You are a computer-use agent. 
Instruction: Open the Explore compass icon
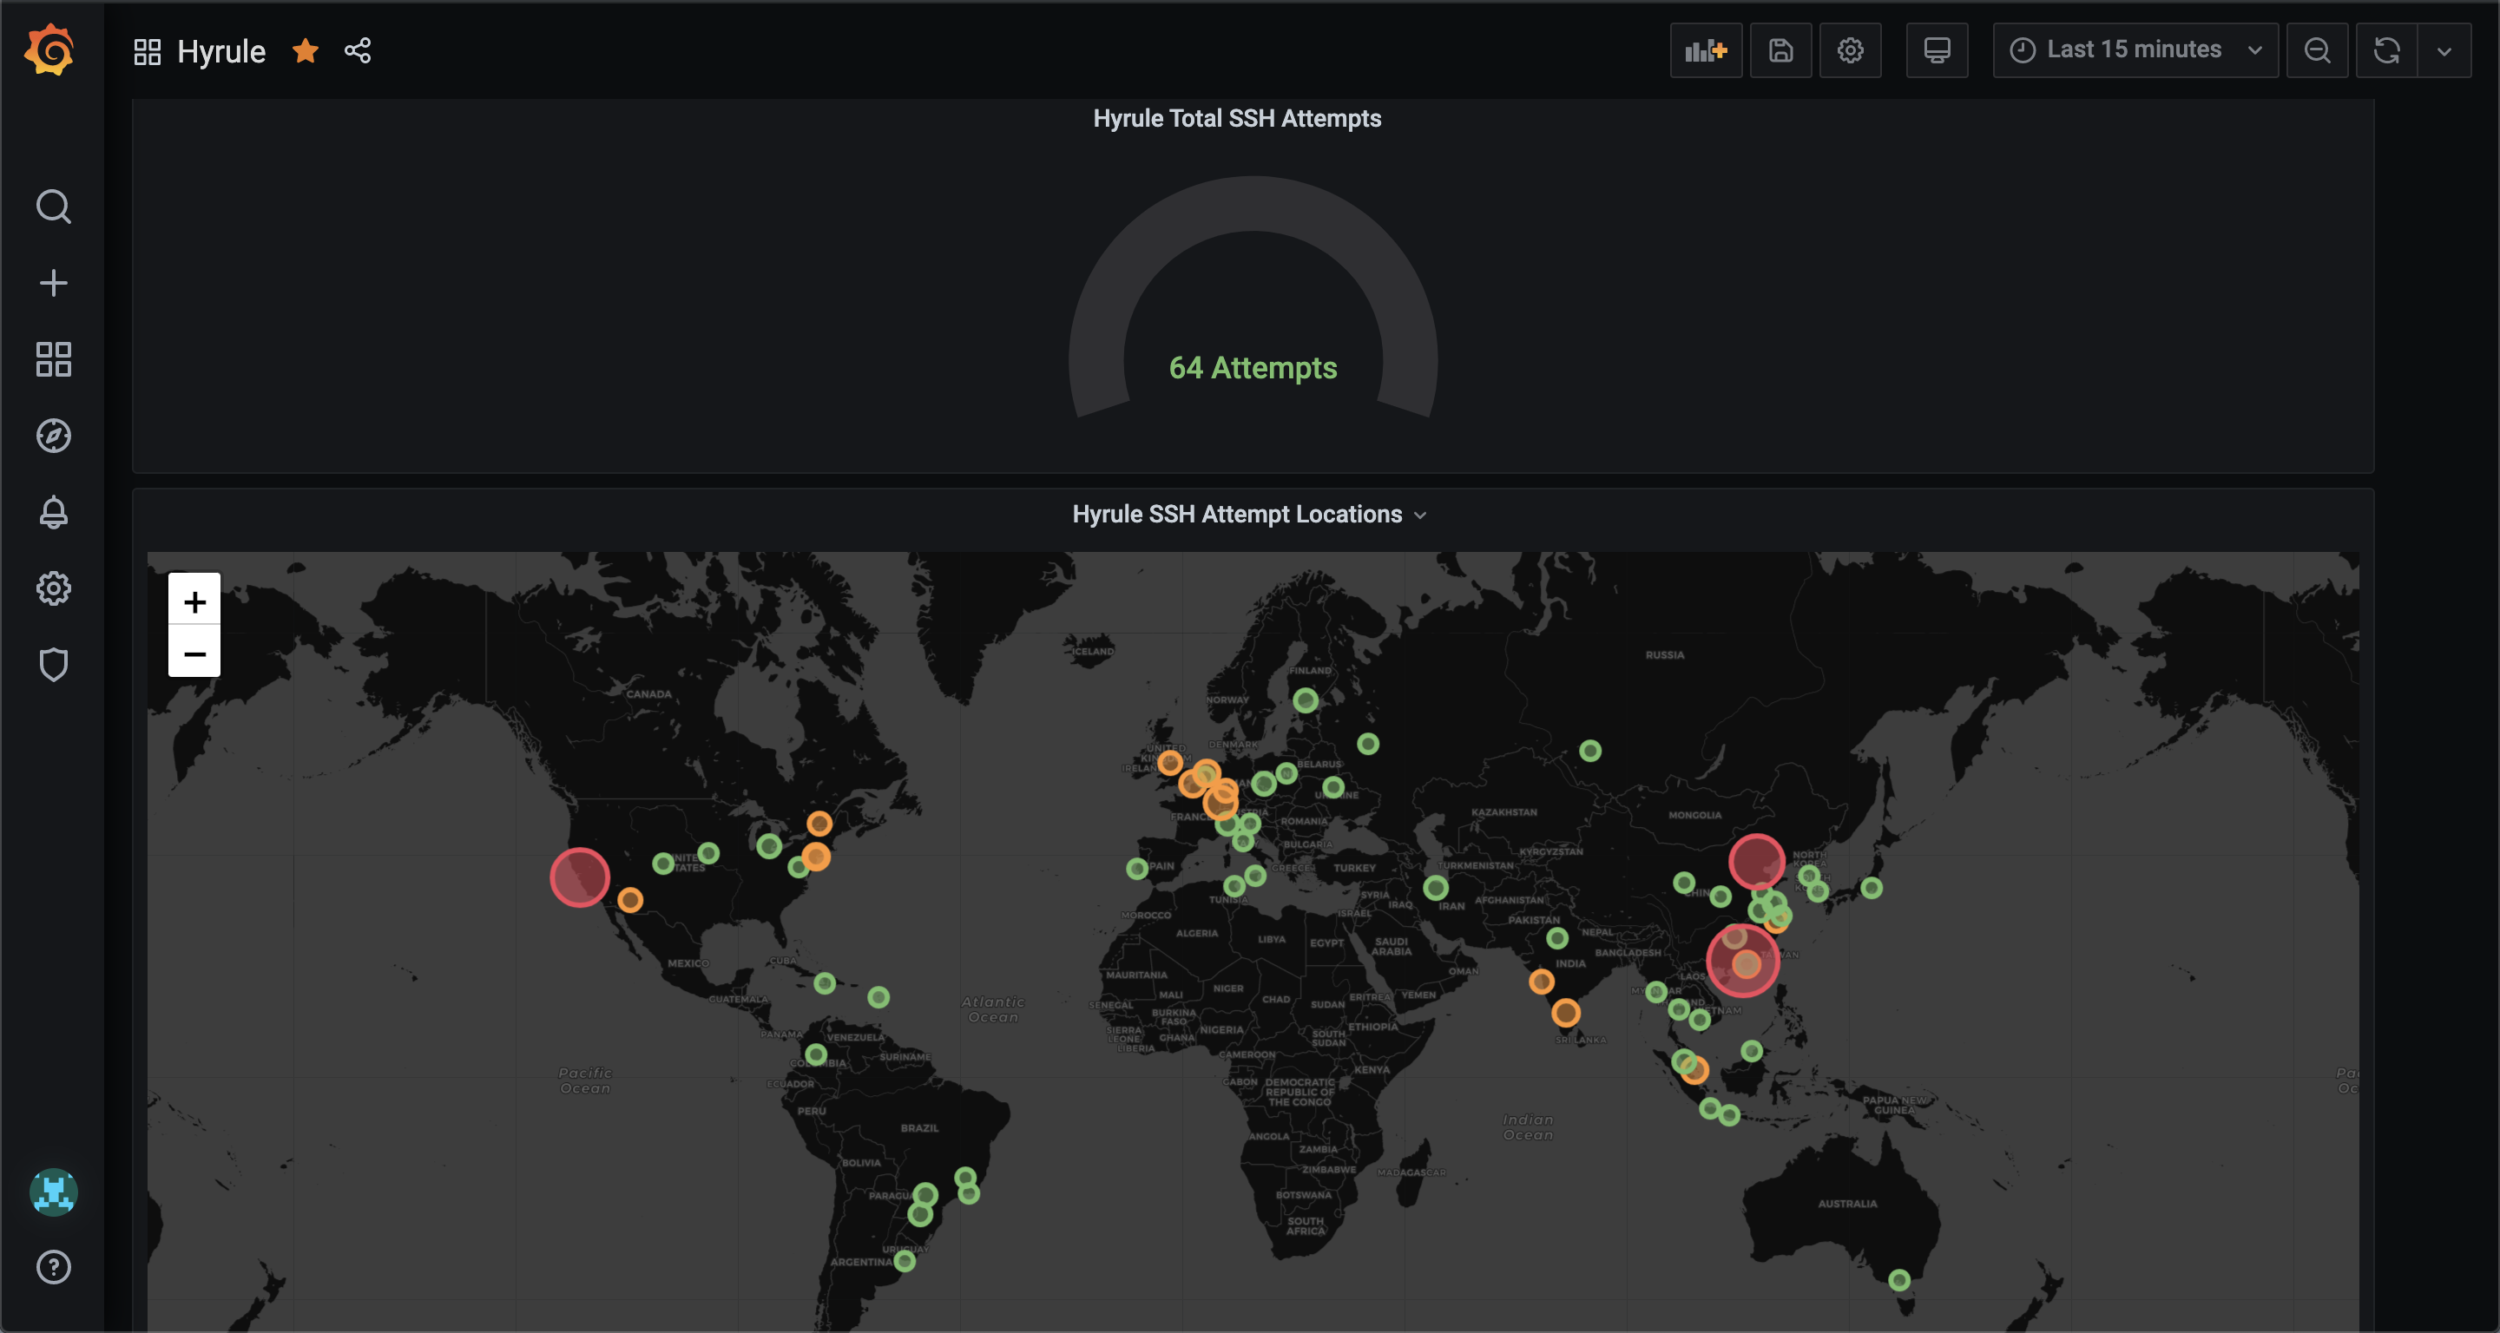click(53, 436)
